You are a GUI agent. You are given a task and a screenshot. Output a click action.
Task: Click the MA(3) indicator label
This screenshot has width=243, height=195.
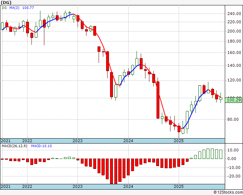[14, 8]
